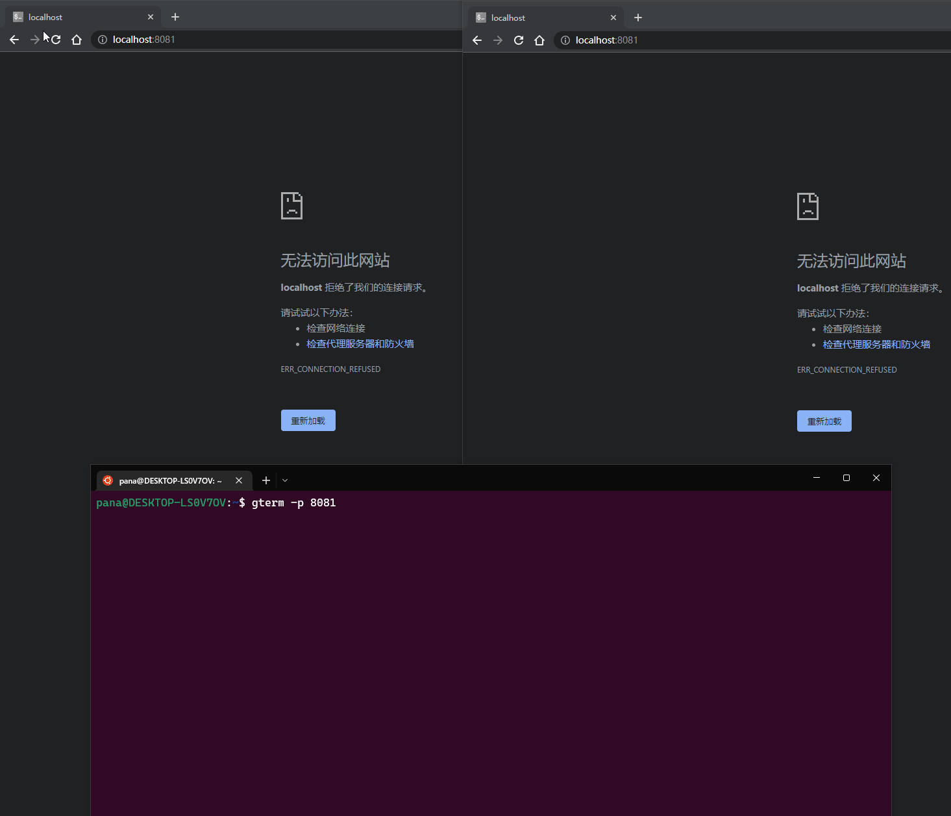The width and height of the screenshot is (951, 816).
Task: Click back arrow in left browser window
Action: click(x=14, y=40)
